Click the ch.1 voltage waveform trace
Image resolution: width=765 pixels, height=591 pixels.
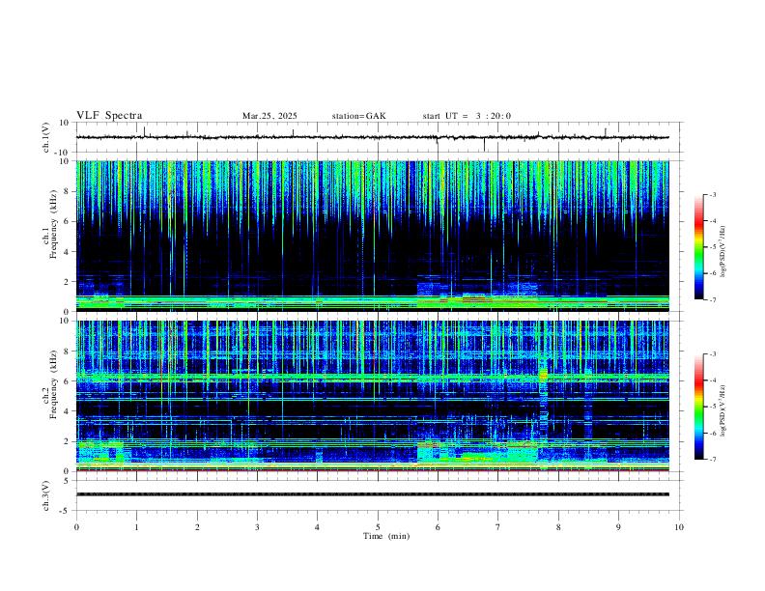[373, 137]
